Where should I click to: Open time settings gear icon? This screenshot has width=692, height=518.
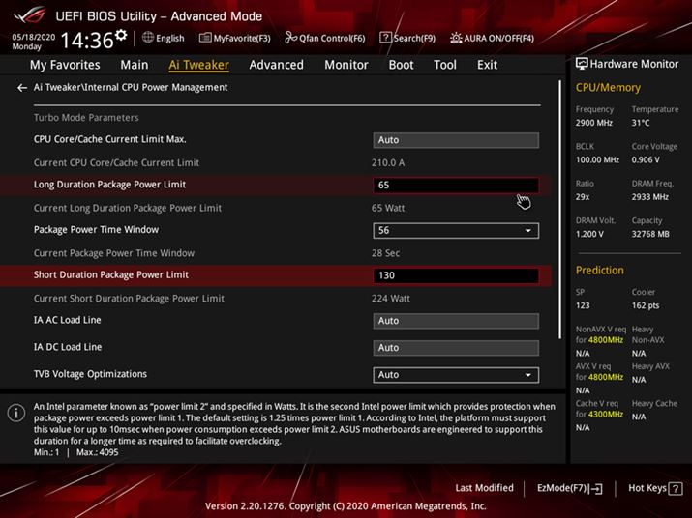tap(121, 35)
